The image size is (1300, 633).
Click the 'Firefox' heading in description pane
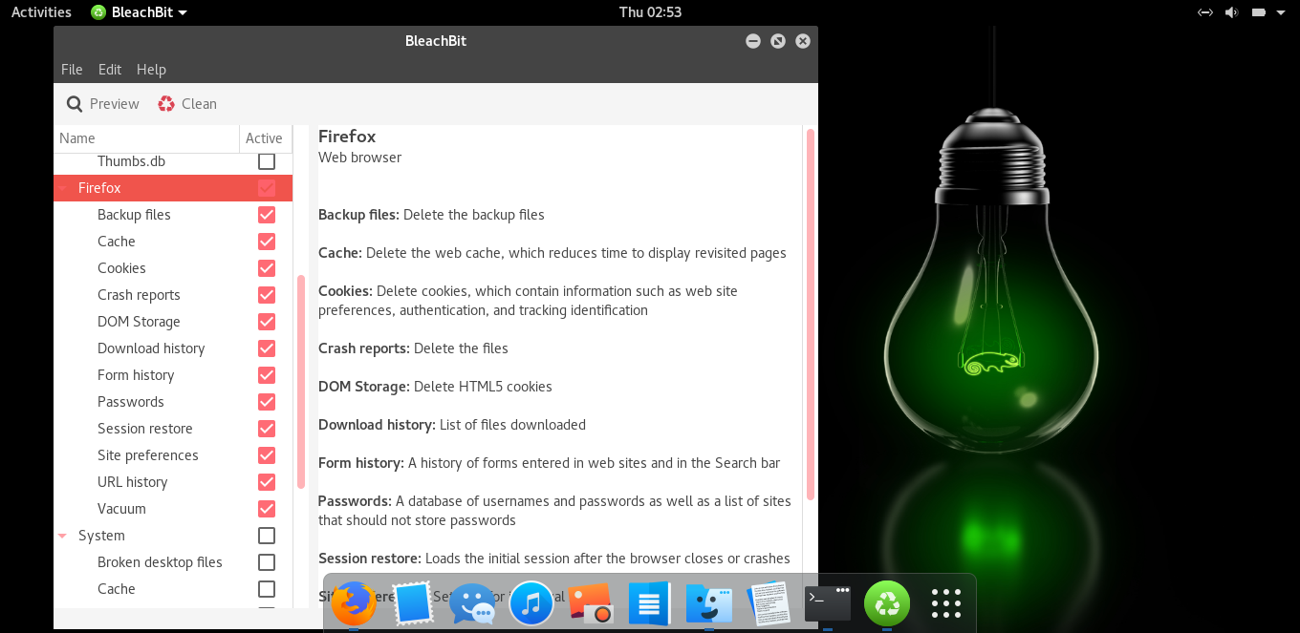(347, 137)
